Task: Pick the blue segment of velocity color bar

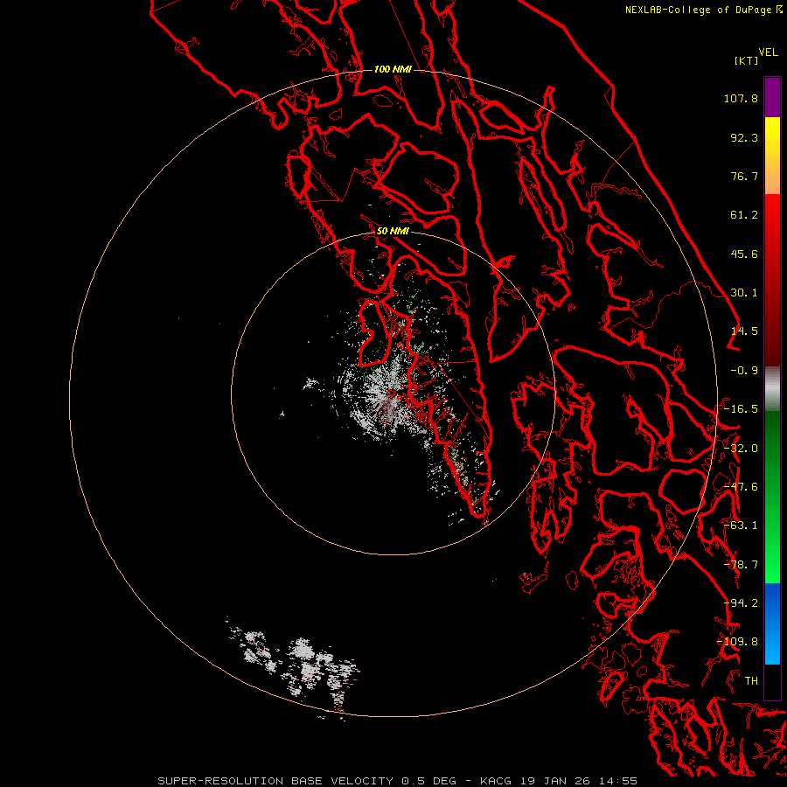Action: click(772, 623)
